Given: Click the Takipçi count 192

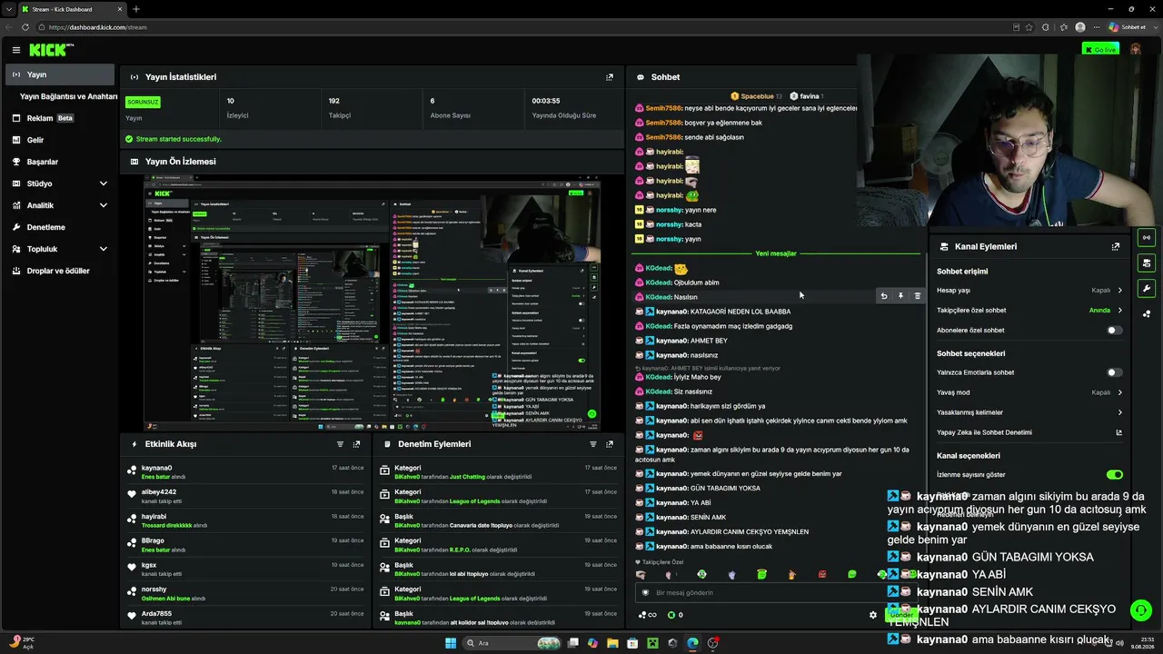Looking at the screenshot, I should click(x=334, y=101).
